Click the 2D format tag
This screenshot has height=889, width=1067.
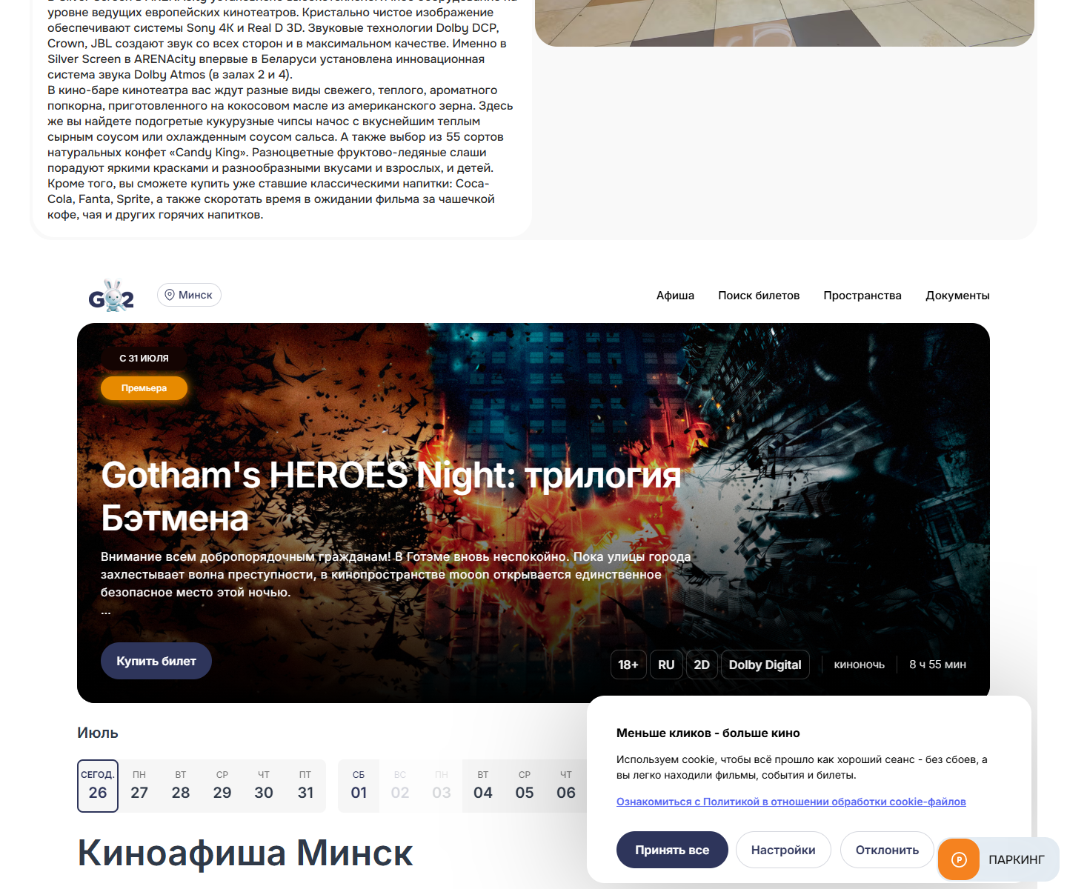[702, 665]
